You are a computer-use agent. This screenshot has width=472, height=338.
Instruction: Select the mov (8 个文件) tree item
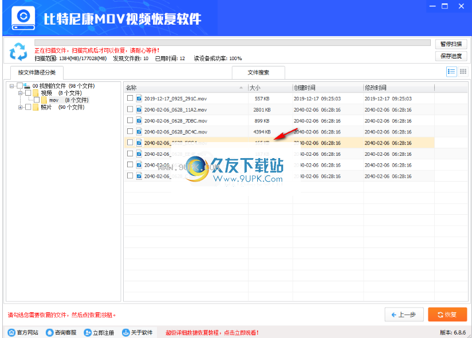[x=69, y=100]
